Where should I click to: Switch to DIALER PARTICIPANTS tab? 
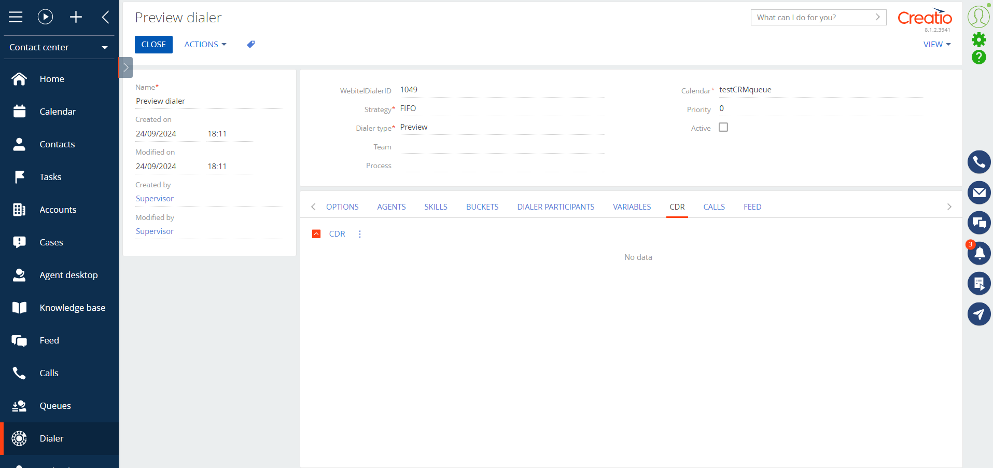click(x=556, y=207)
